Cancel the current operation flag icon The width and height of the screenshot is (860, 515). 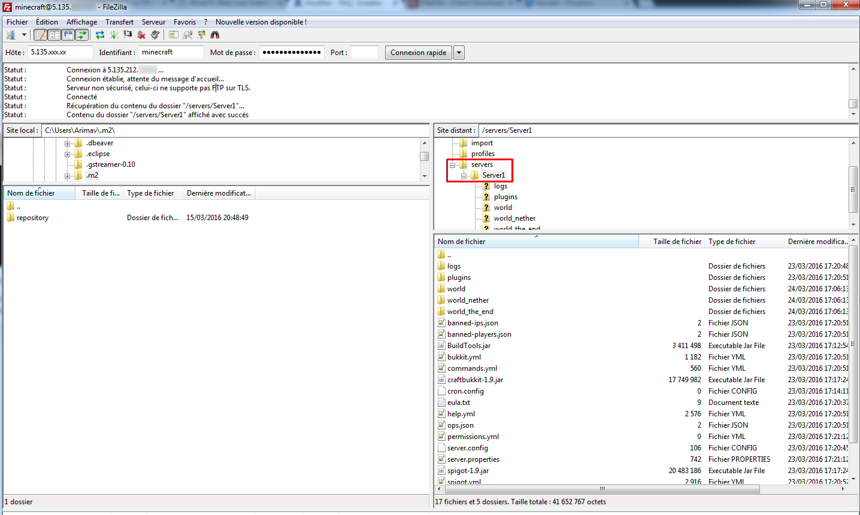(x=128, y=35)
